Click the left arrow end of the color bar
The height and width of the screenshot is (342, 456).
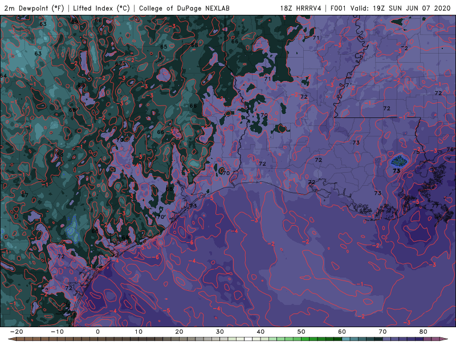[x=11, y=339]
